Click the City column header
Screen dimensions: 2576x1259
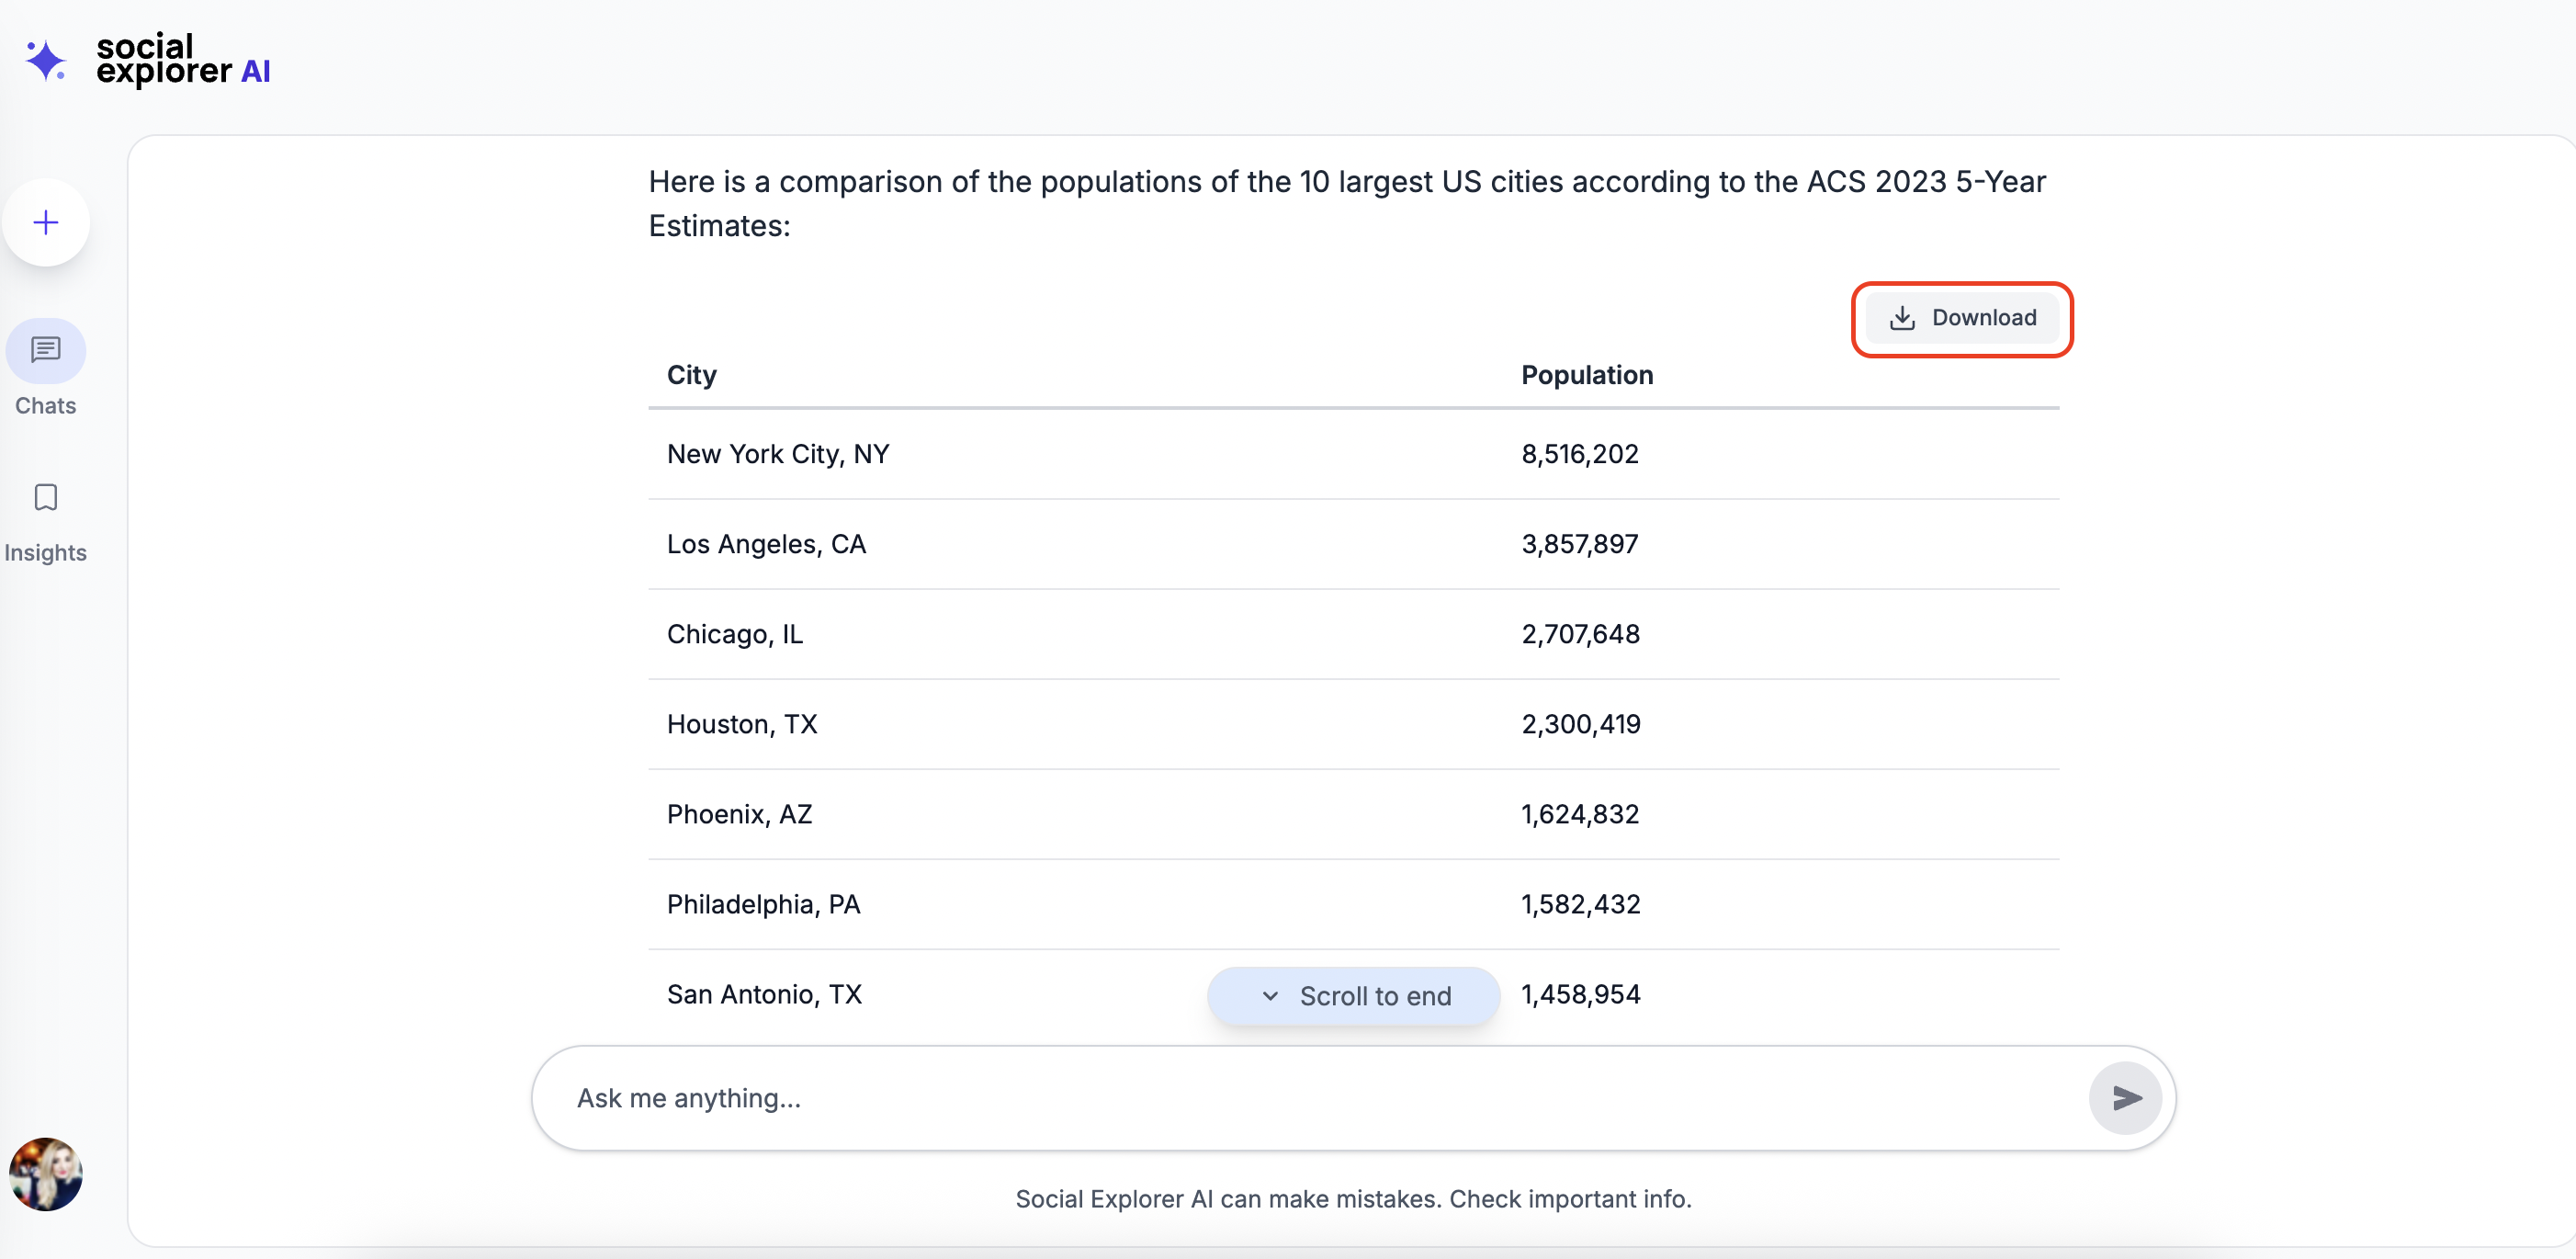pyautogui.click(x=692, y=375)
